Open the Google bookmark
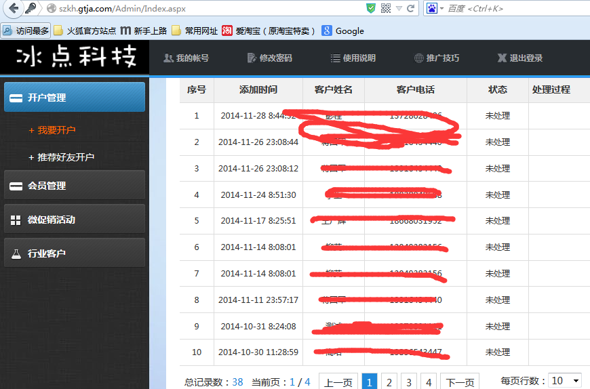Viewport: 590px width, 389px height. click(x=342, y=30)
